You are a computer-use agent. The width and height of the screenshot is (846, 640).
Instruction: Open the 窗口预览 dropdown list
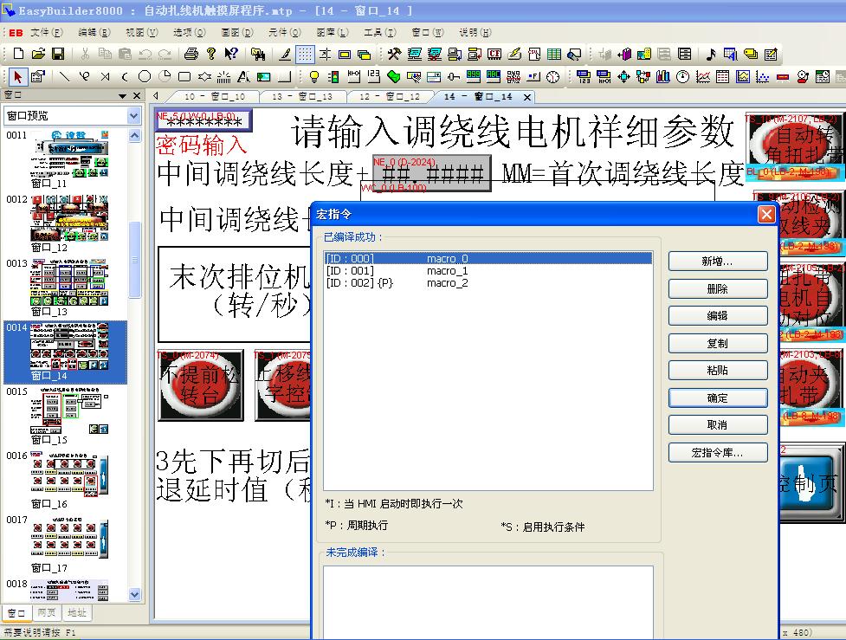[133, 115]
